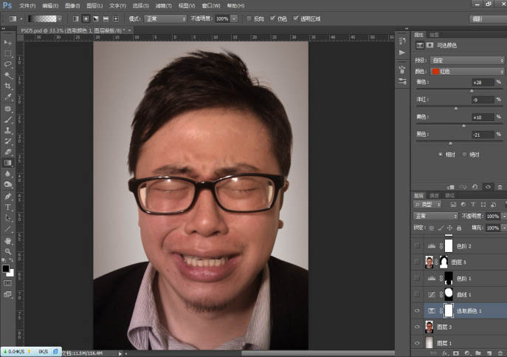The height and width of the screenshot is (357, 507).
Task: Open the 预设 preset dropdown
Action: click(x=467, y=60)
